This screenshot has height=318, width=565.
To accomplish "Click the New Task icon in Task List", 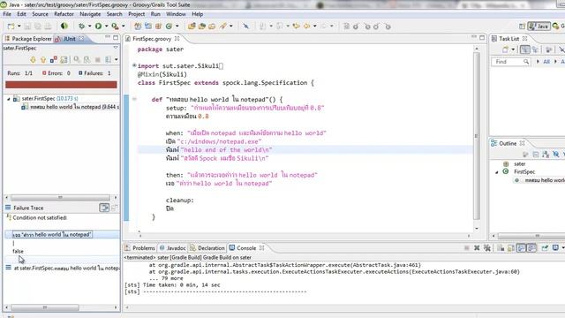I will click(x=505, y=49).
